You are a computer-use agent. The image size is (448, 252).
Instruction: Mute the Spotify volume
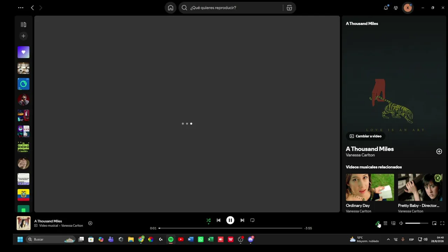pyautogui.click(x=401, y=223)
